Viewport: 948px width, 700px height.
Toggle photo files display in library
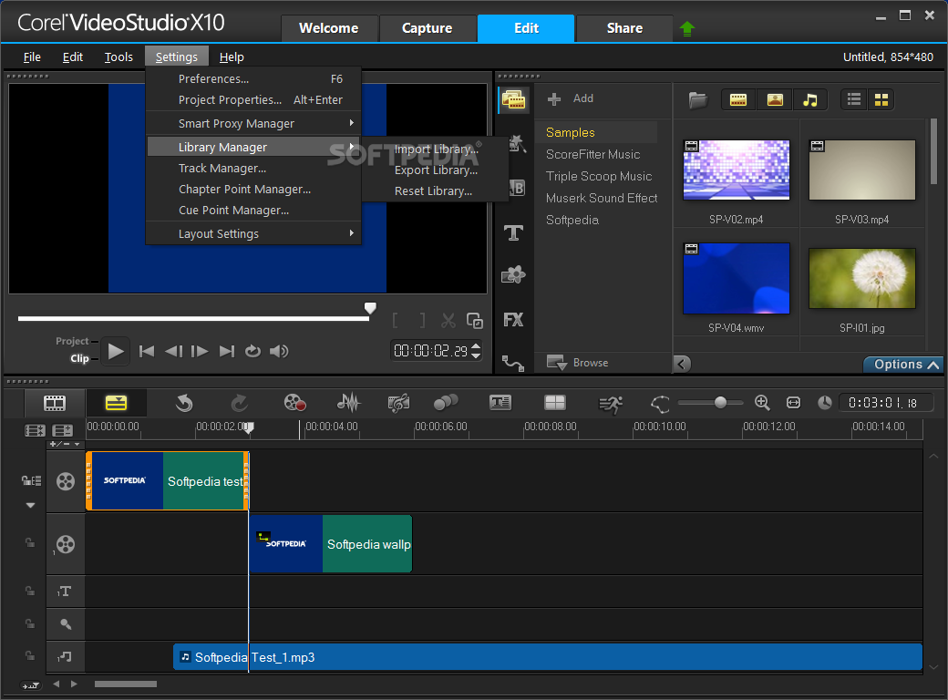pyautogui.click(x=775, y=99)
